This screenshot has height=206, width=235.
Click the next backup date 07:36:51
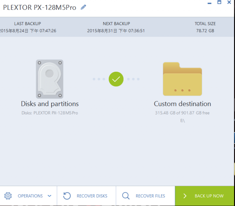coord(116,31)
